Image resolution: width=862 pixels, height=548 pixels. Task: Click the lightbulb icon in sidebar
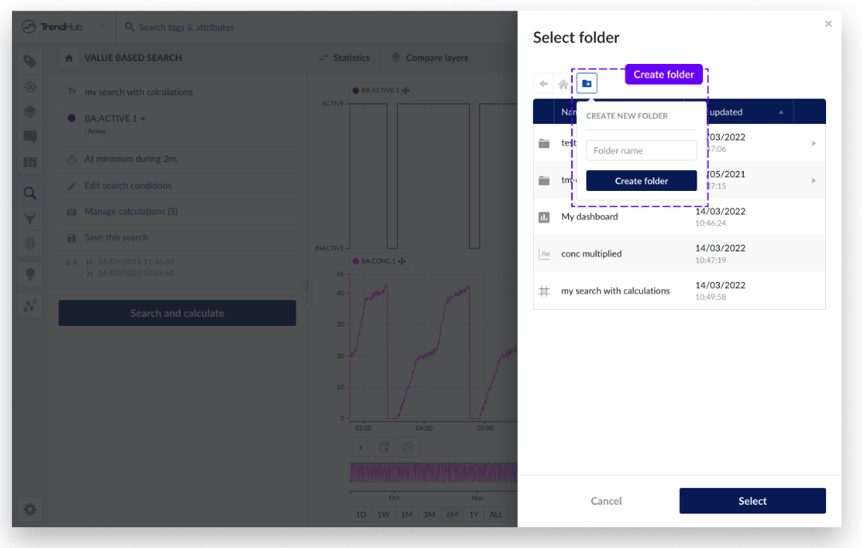click(x=30, y=274)
